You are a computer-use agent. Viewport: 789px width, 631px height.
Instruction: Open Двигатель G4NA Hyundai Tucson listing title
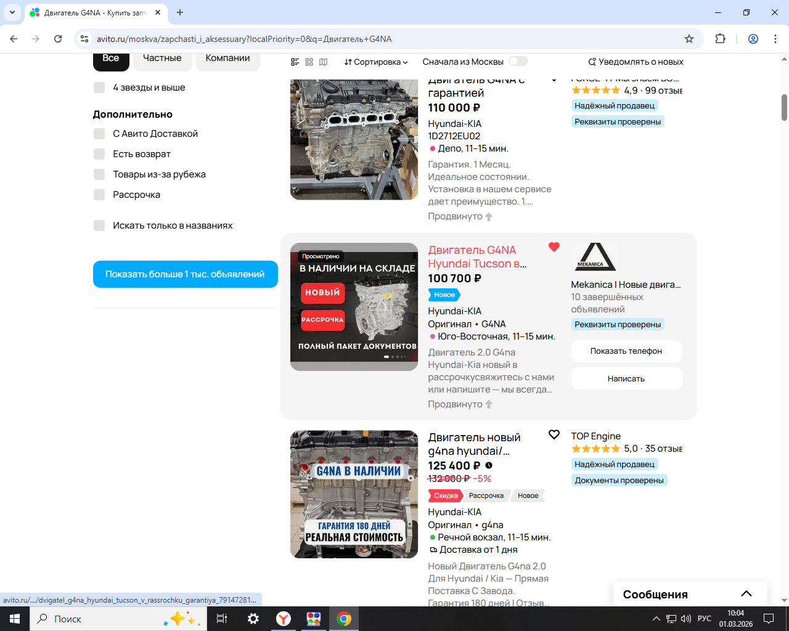(x=478, y=257)
